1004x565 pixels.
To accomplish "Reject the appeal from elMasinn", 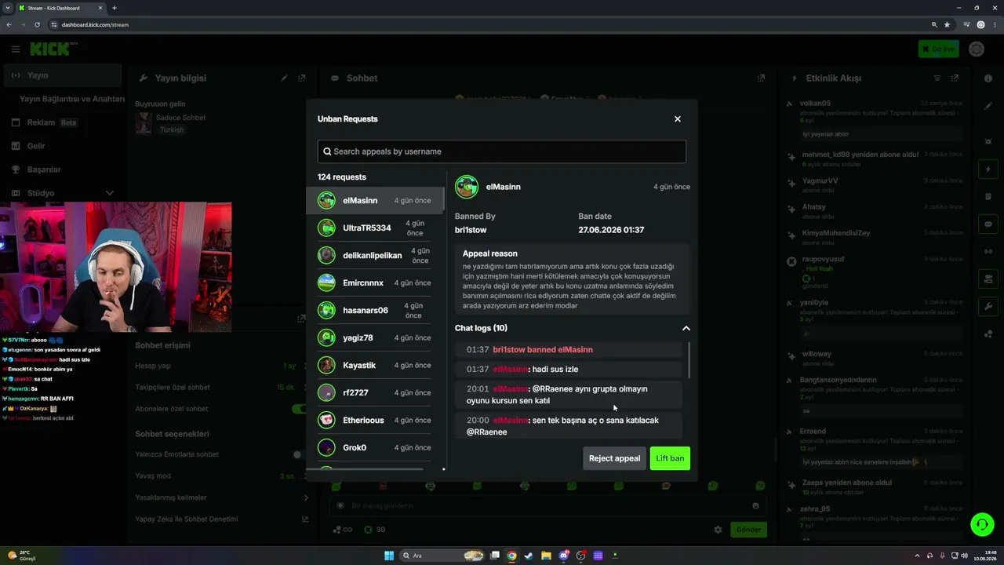I will click(614, 458).
